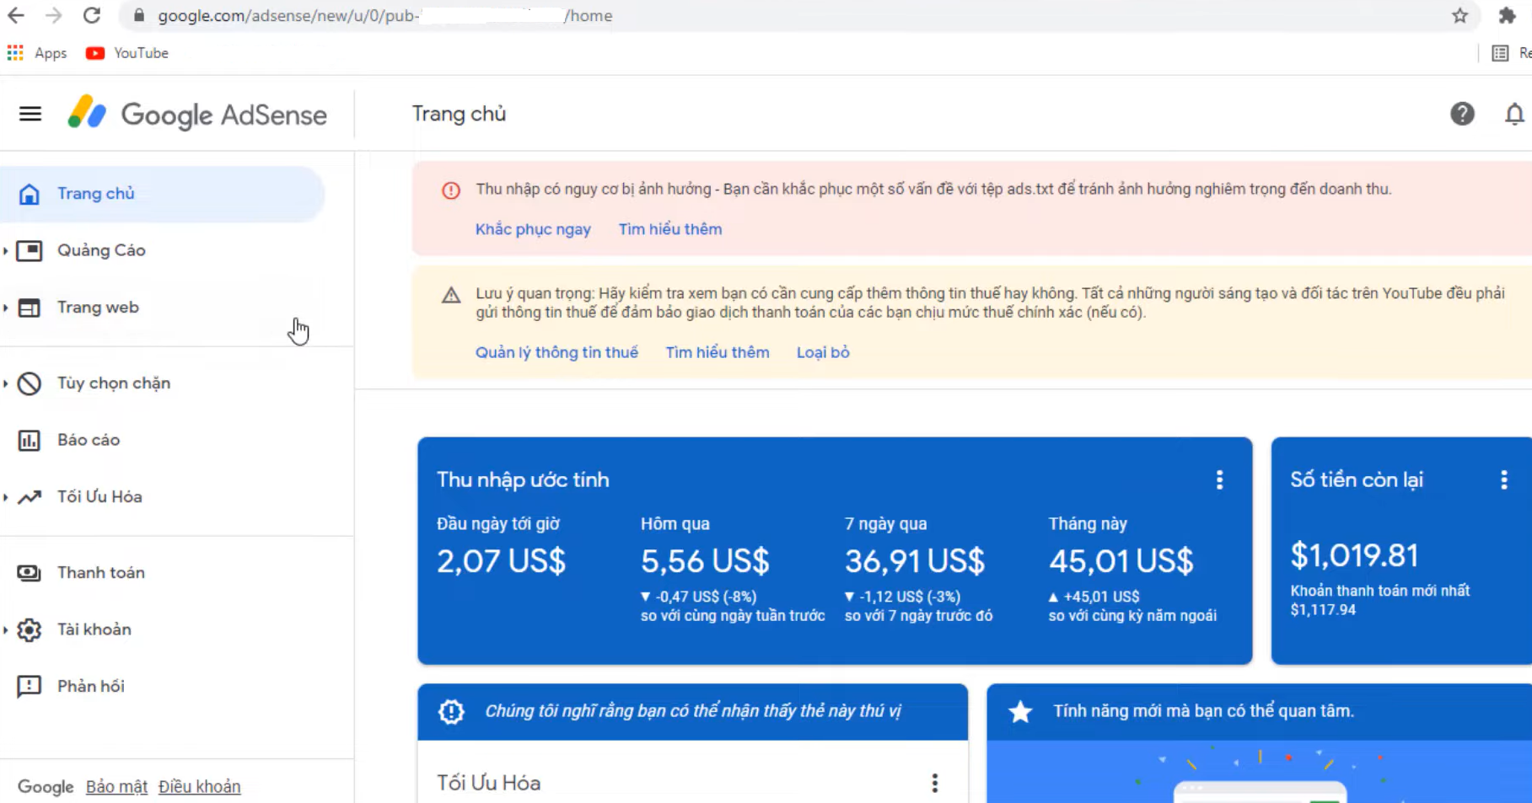
Task: Expand the Trang web submenu arrow
Action: coord(5,308)
